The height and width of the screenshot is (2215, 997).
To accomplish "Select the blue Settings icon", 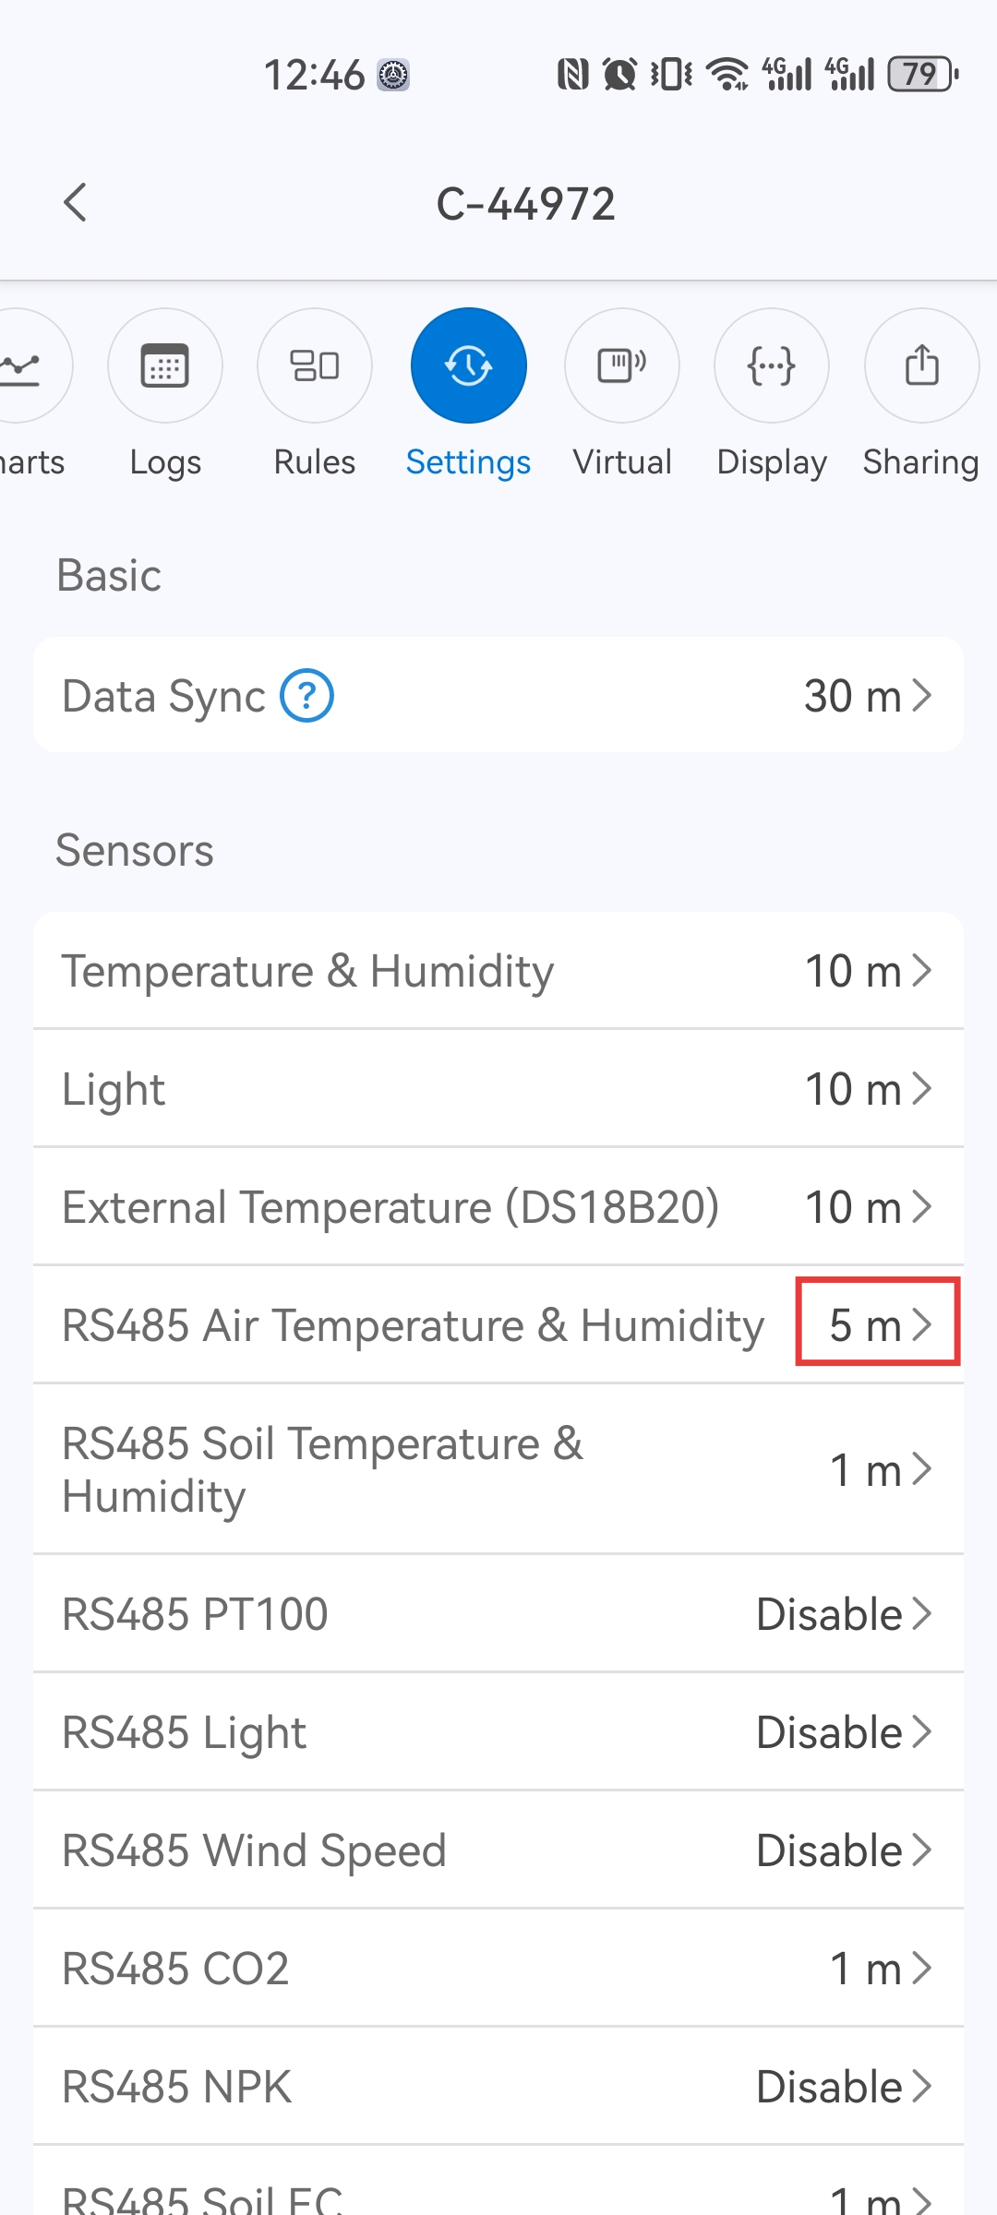I will pyautogui.click(x=469, y=365).
